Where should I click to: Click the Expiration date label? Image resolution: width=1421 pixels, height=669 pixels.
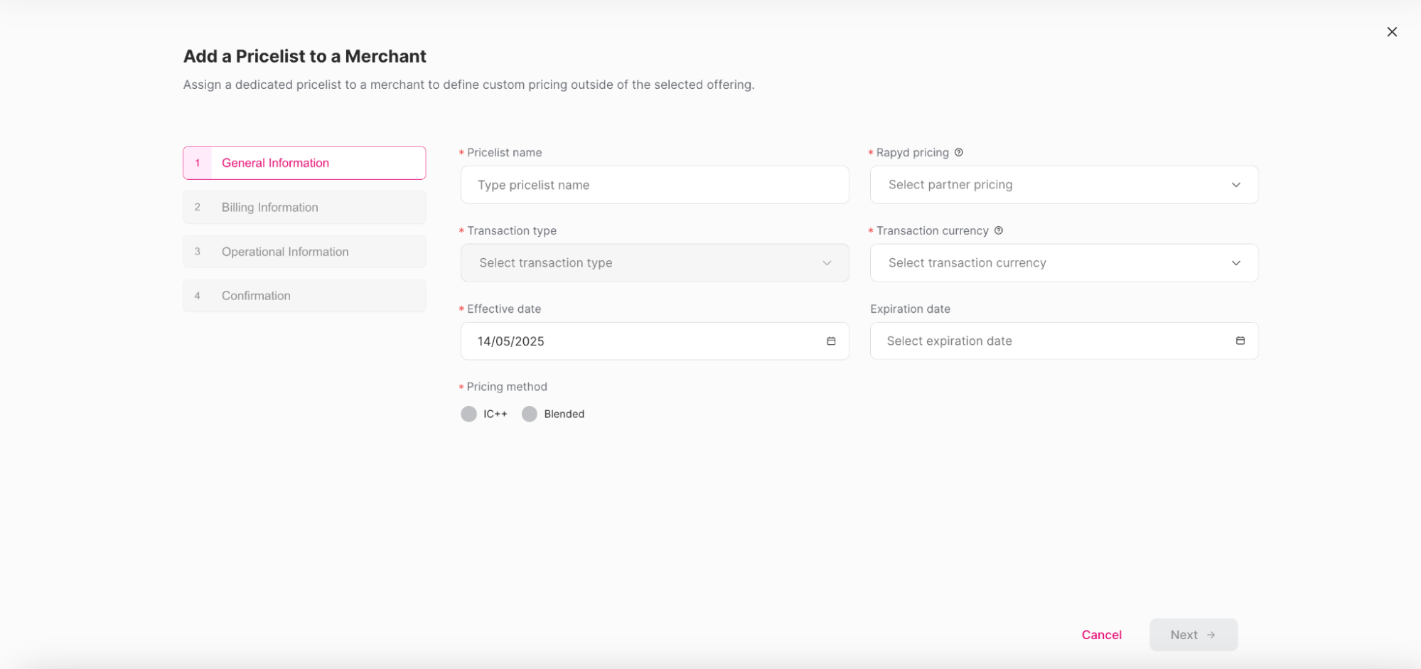910,309
